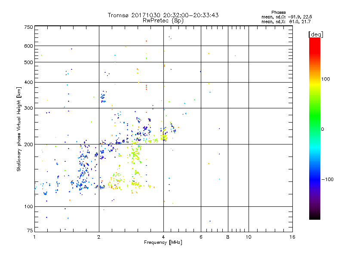Click the colorbar tick label '0'
This screenshot has height=258, width=344.
coord(322,129)
